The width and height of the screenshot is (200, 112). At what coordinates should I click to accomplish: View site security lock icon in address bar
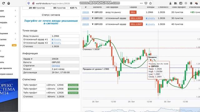33,3
